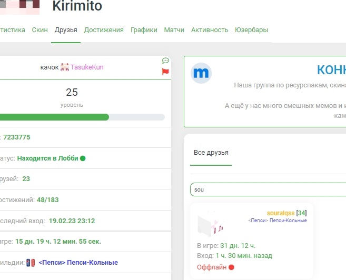Click the pink icon beside TasukeKun

pyautogui.click(x=65, y=67)
